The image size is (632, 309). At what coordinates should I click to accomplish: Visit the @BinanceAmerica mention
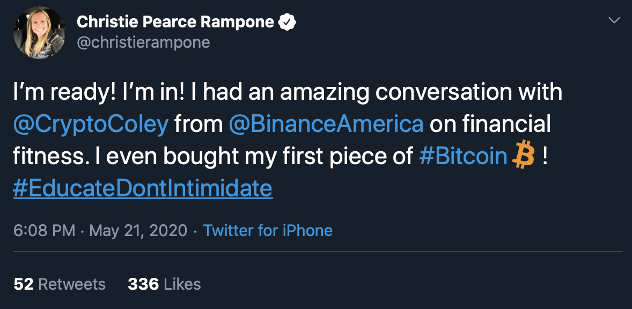coord(326,124)
